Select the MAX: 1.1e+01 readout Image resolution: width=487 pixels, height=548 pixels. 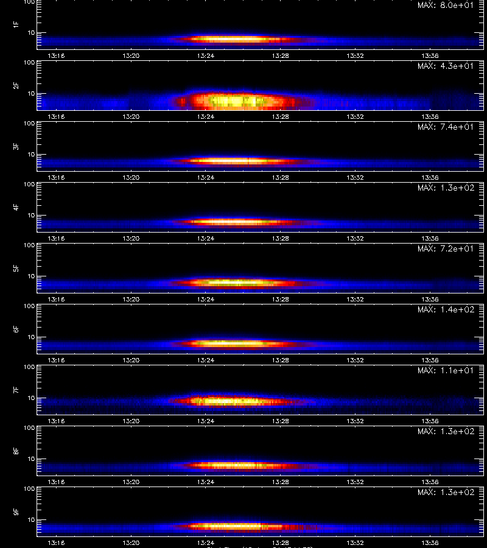446,370
